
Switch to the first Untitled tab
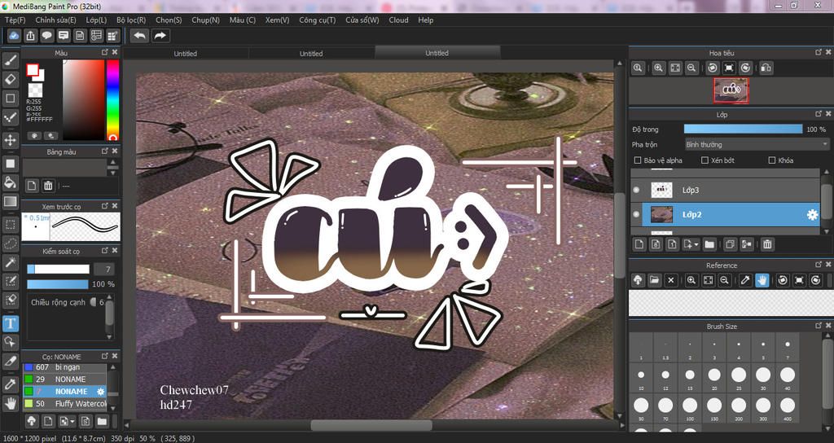[186, 53]
